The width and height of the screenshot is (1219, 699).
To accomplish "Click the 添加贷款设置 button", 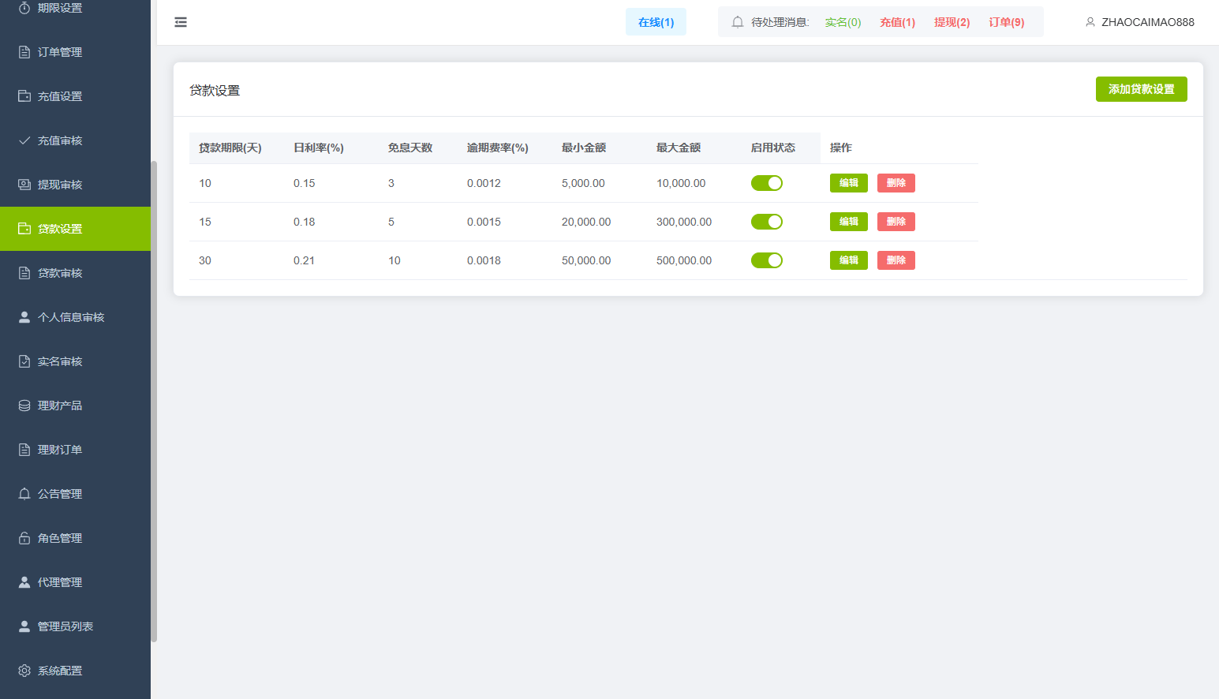I will tap(1141, 89).
